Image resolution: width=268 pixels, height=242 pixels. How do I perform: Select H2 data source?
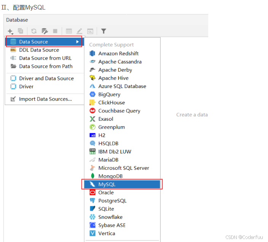(122, 135)
